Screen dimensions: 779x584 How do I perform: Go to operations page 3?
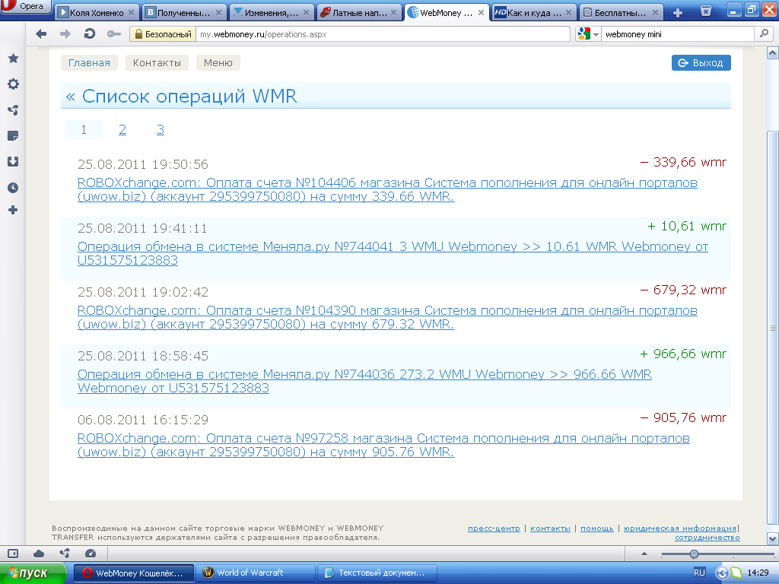pyautogui.click(x=160, y=129)
